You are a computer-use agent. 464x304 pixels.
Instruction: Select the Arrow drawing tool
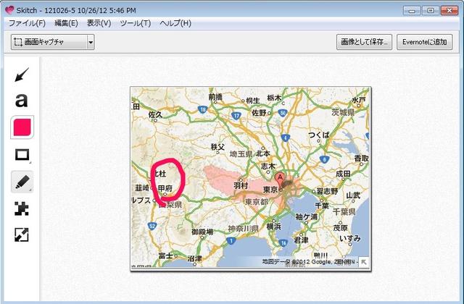(21, 75)
